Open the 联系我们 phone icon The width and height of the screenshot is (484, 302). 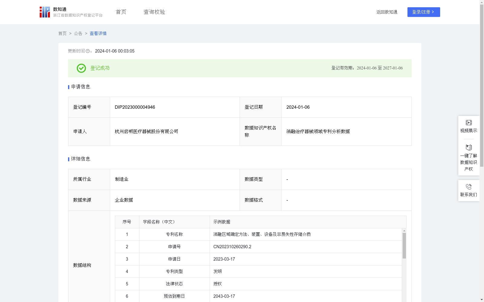[469, 187]
